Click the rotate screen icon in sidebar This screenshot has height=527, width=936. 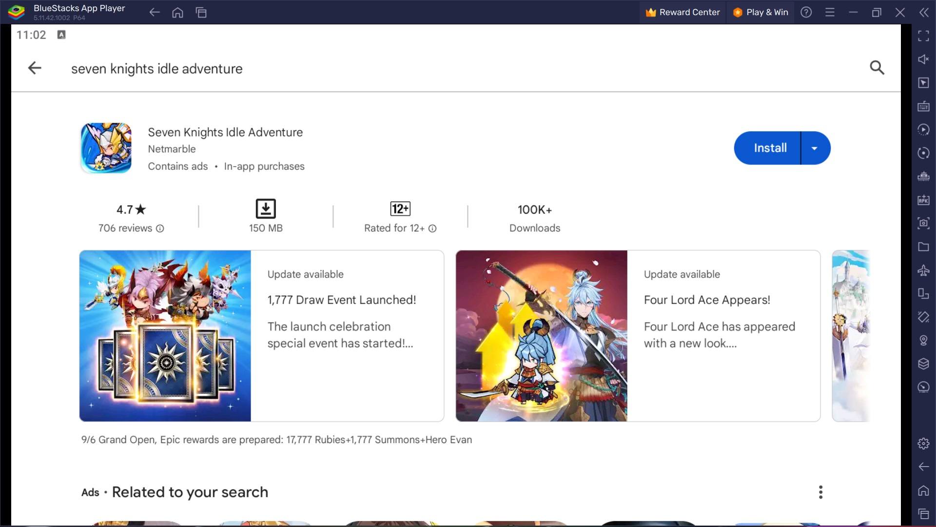click(923, 293)
